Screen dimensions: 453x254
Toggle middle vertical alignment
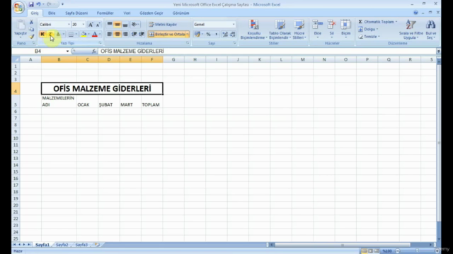(117, 25)
